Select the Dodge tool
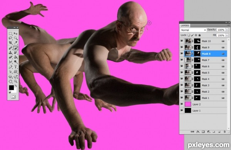The height and width of the screenshot is (150, 231). (x=15, y=62)
